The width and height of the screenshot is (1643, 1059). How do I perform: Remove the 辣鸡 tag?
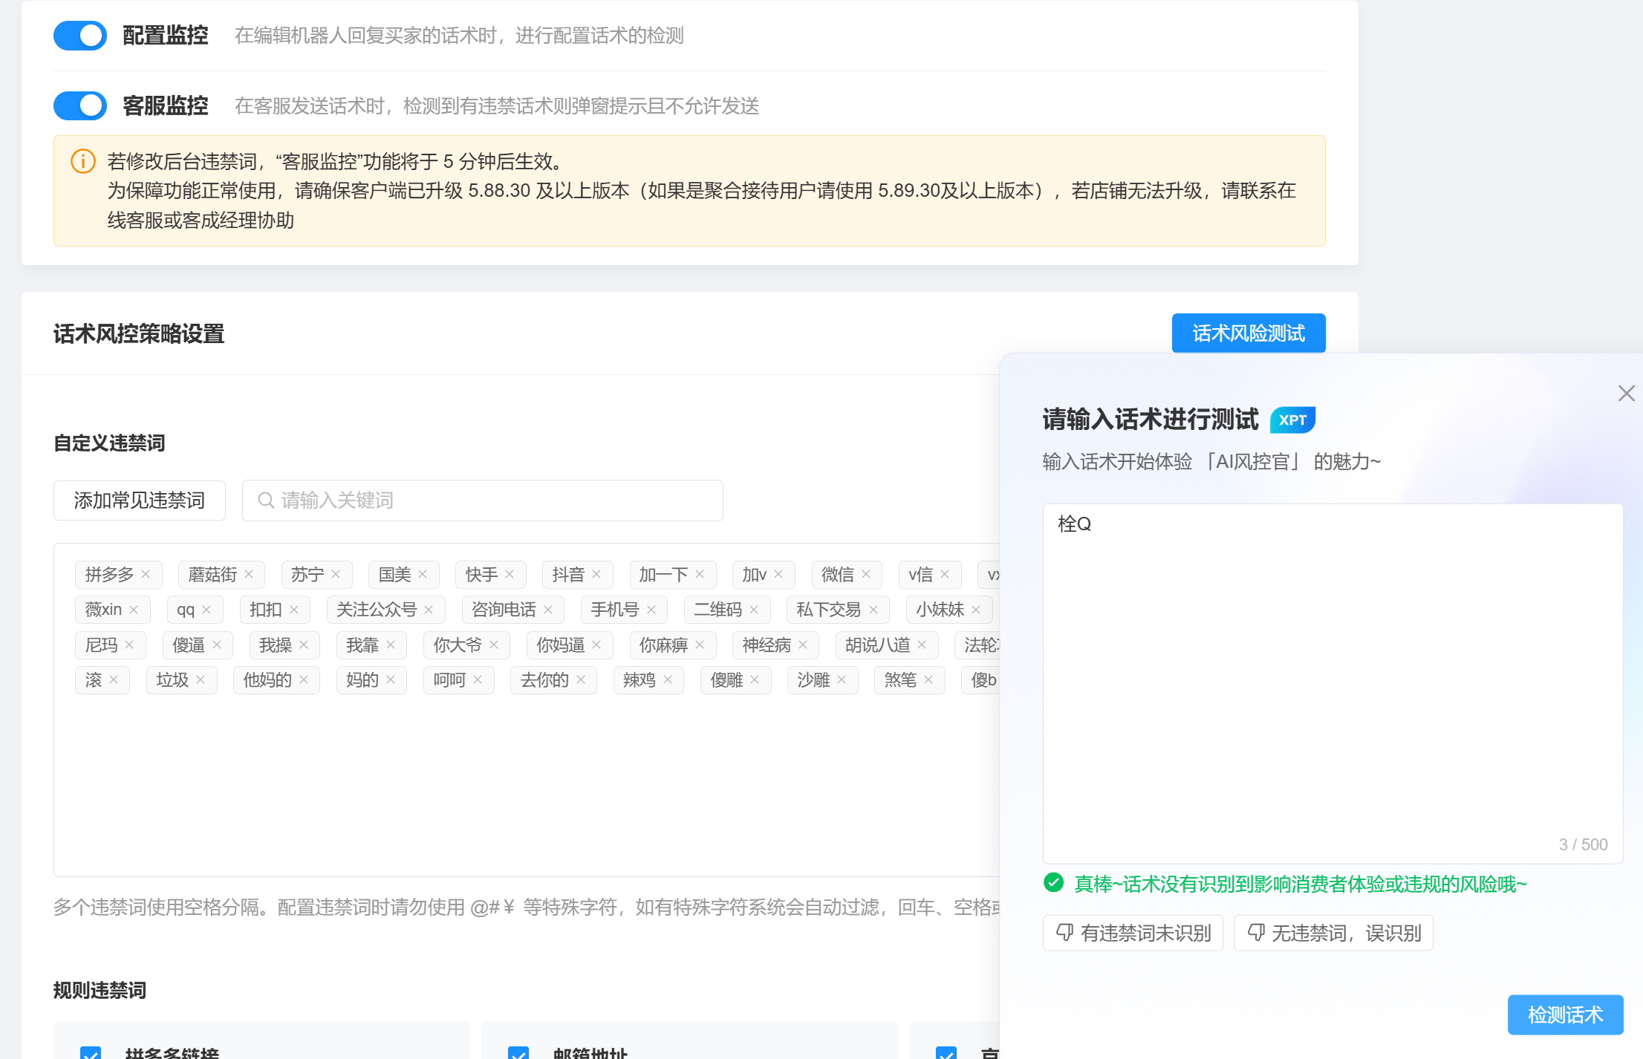tap(668, 680)
